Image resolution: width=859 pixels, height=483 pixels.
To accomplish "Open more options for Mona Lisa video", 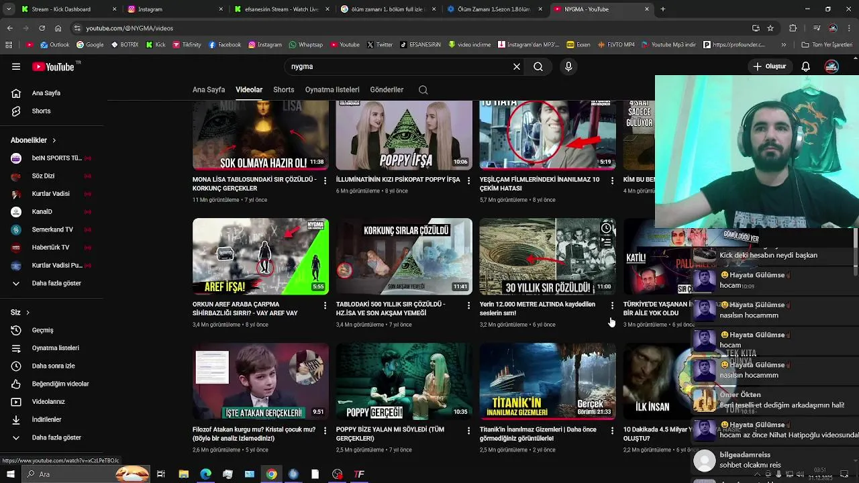I will point(325,180).
